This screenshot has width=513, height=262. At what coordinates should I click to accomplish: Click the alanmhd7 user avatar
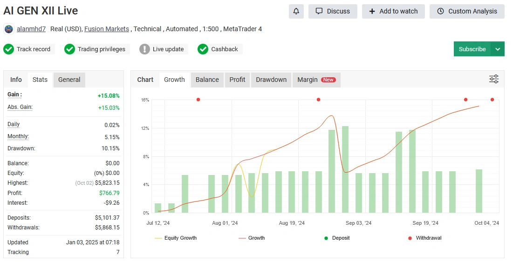coord(9,29)
